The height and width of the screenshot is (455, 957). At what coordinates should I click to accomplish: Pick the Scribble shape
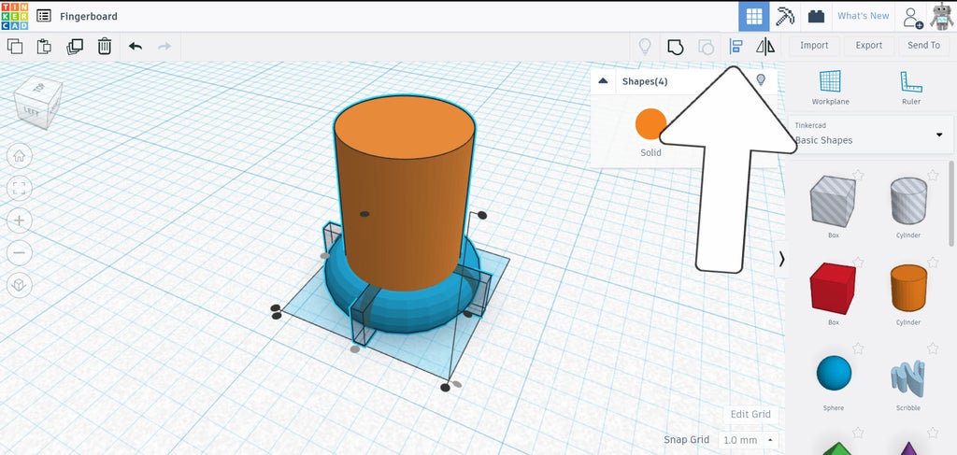[x=907, y=375]
